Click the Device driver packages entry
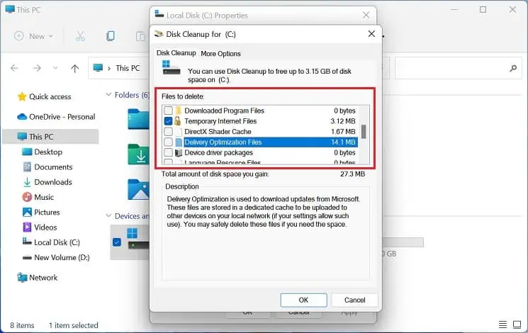The image size is (528, 333). pos(218,152)
